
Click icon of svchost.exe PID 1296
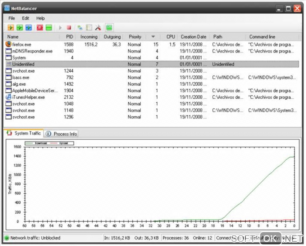(8, 117)
